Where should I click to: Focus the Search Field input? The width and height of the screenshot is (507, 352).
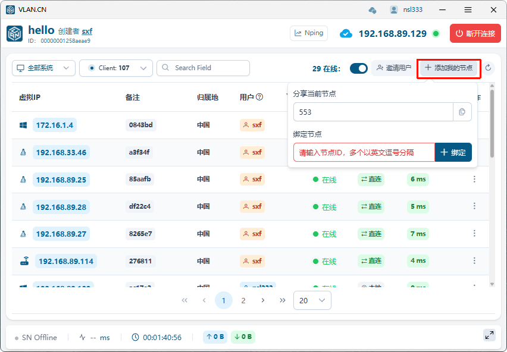click(203, 68)
